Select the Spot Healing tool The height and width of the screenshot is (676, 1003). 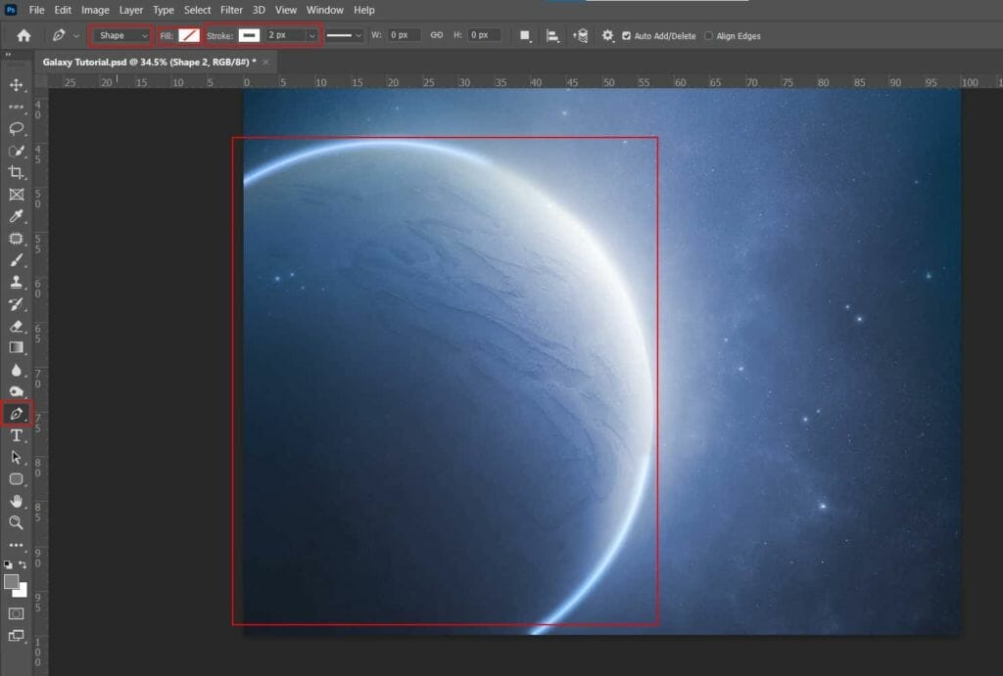(x=16, y=239)
